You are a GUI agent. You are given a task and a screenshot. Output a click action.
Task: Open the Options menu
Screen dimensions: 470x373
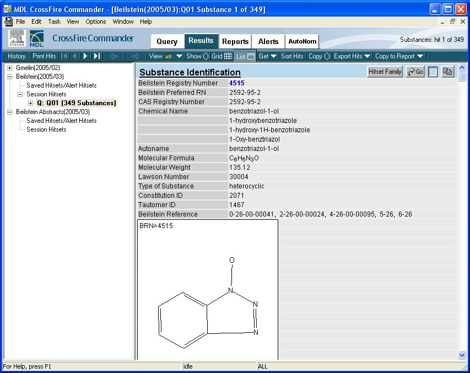(x=96, y=21)
